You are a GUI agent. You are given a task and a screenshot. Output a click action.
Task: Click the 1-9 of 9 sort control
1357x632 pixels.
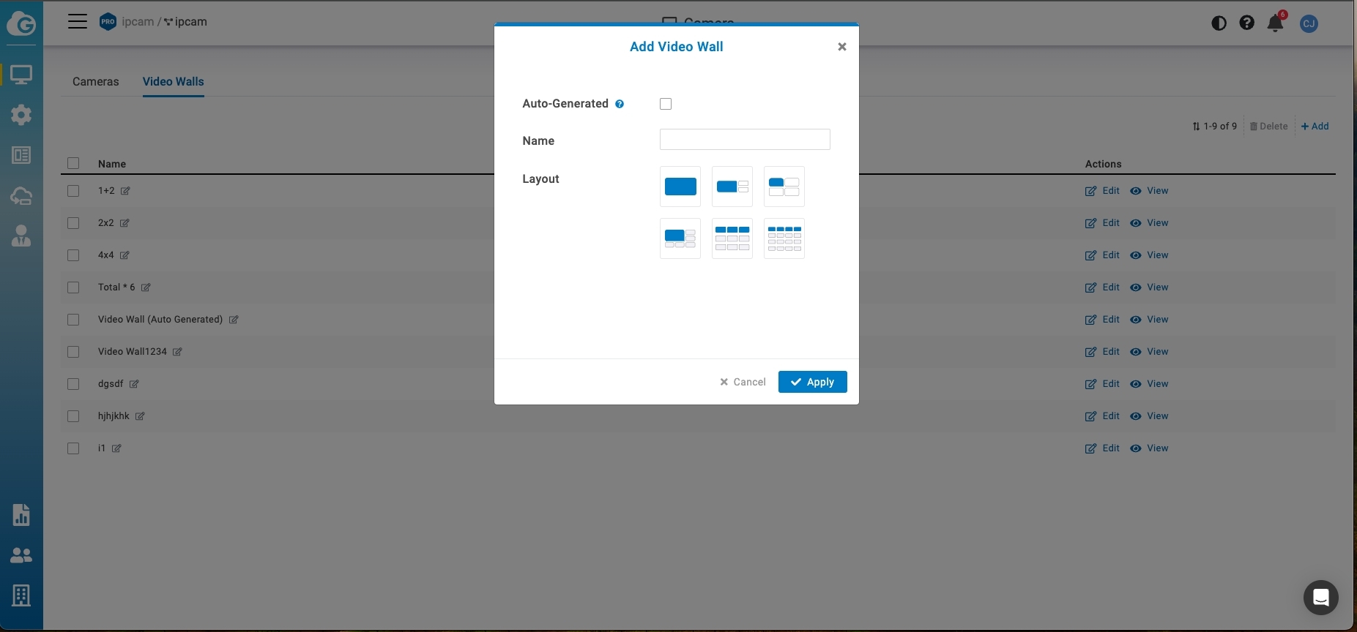(1214, 126)
